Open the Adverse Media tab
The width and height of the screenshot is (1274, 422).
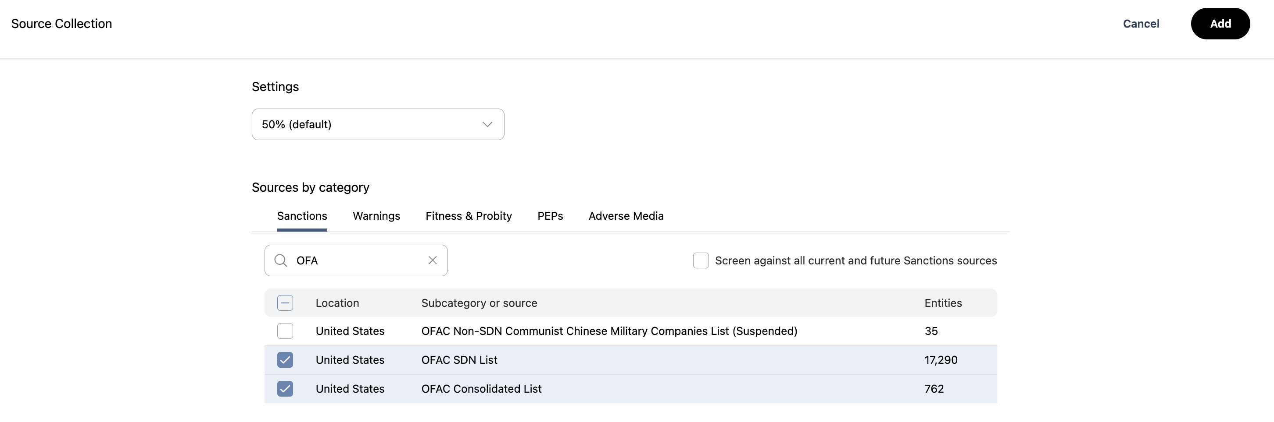[x=626, y=216]
